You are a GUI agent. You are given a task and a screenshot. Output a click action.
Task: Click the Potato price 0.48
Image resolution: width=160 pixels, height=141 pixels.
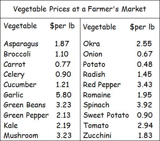pyautogui.click(x=145, y=64)
